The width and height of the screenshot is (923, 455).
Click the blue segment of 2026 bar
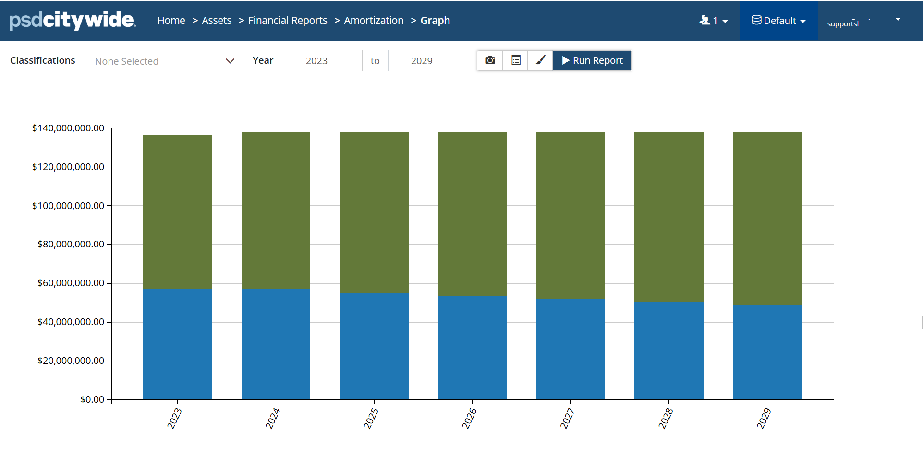(472, 348)
